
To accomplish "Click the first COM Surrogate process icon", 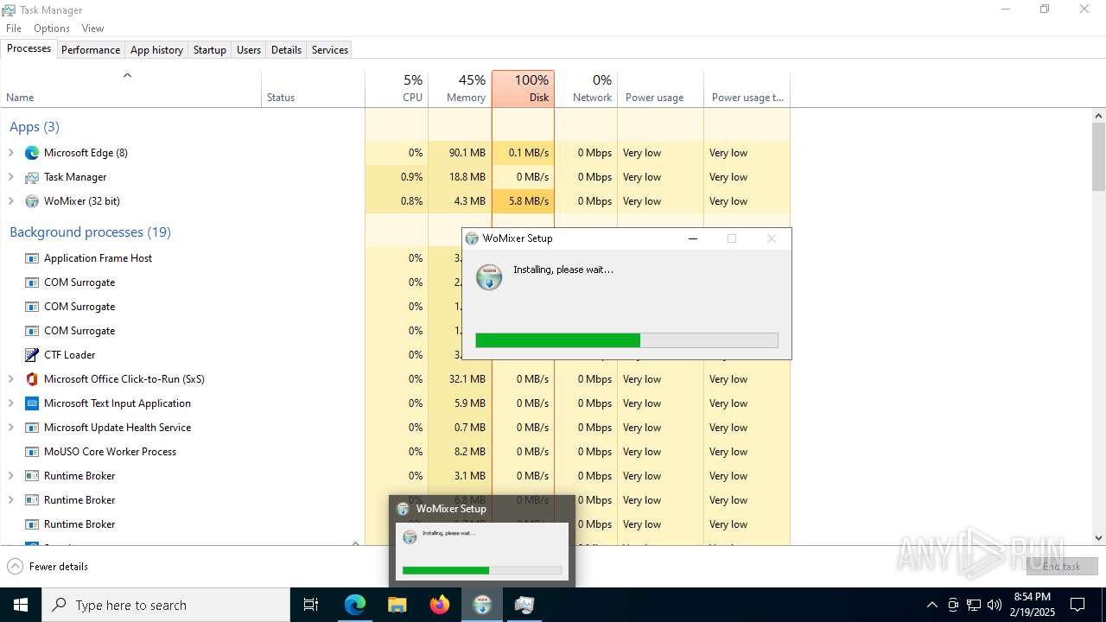I will [x=32, y=282].
